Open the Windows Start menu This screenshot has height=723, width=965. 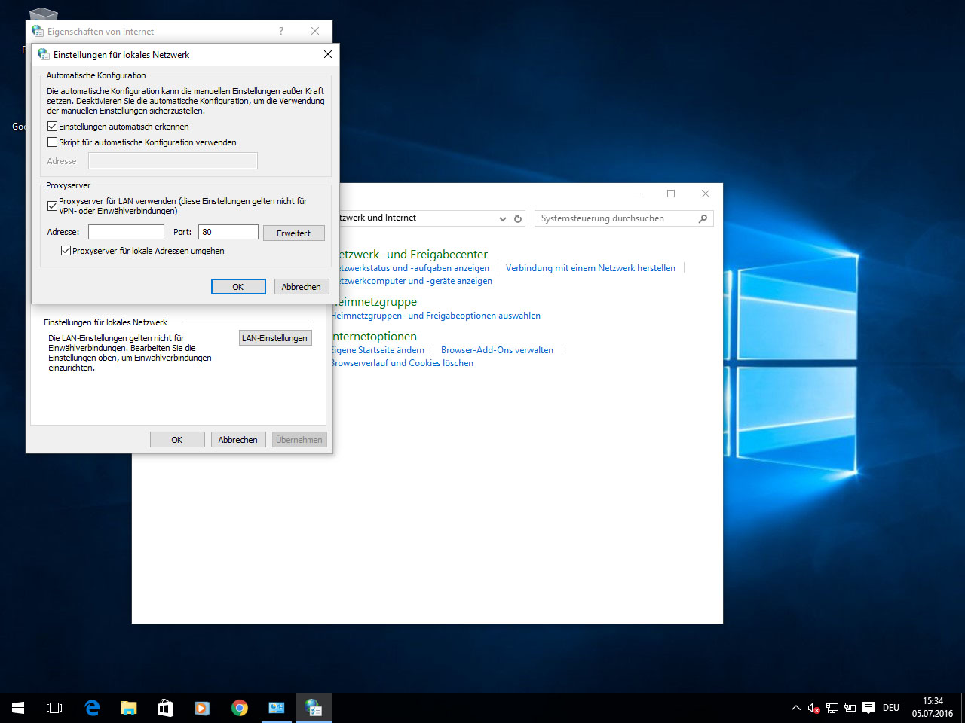[18, 708]
